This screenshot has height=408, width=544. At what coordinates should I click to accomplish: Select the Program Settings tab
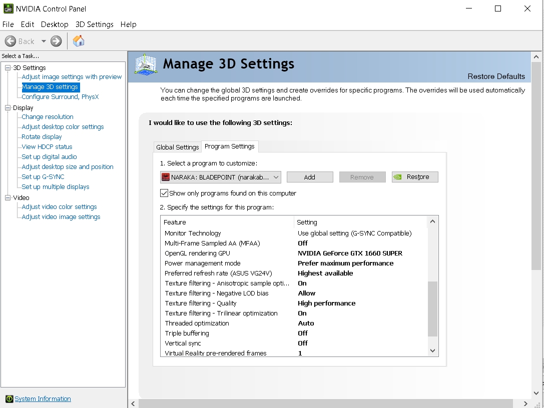(x=229, y=146)
